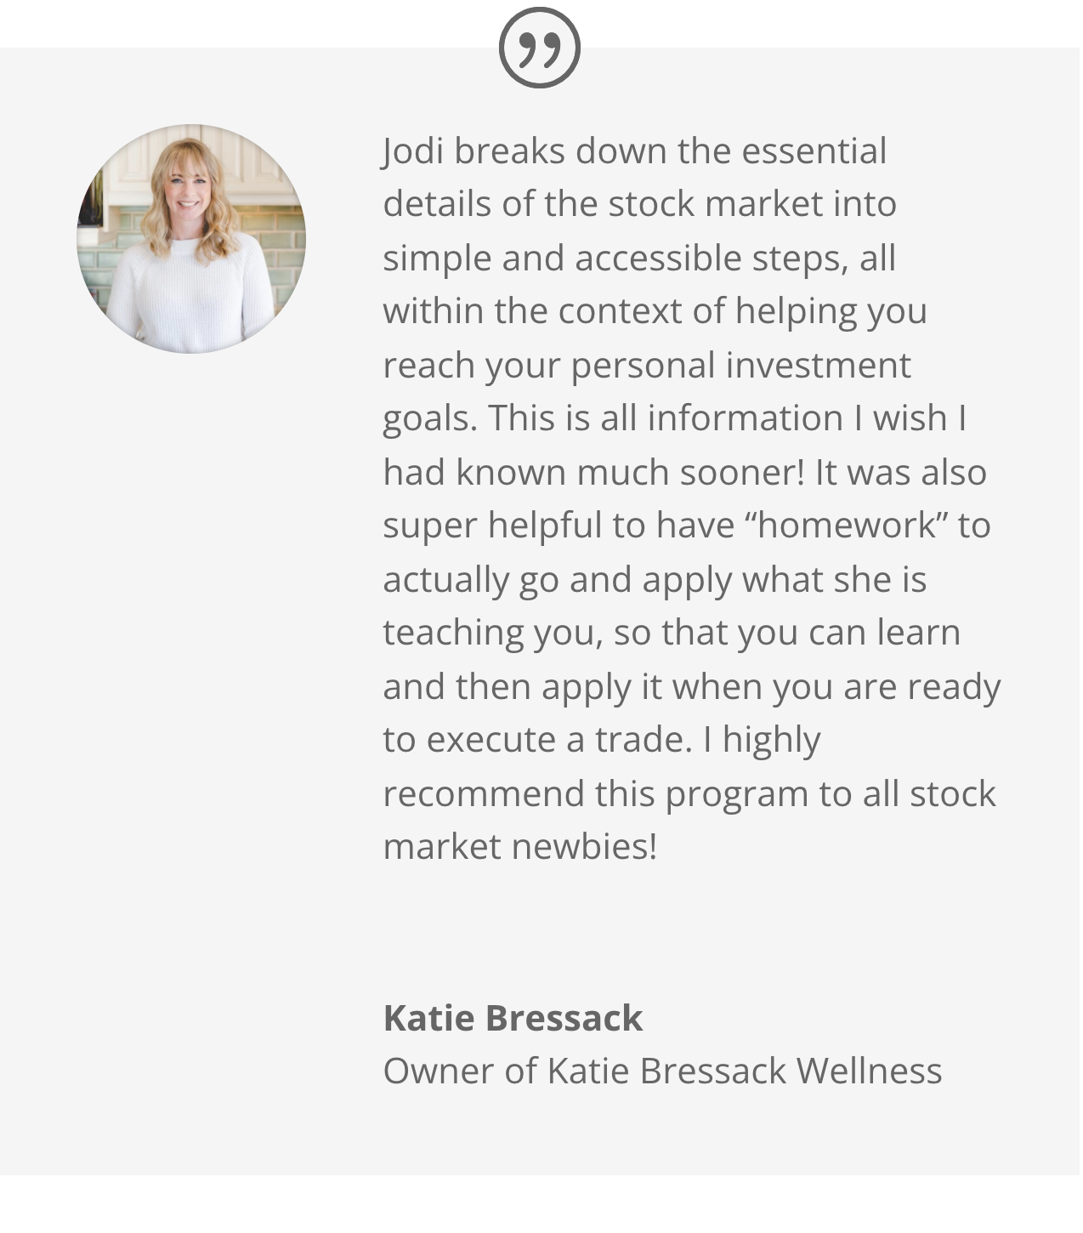Click the last line "market newbies!"
1083x1233 pixels.
(519, 847)
